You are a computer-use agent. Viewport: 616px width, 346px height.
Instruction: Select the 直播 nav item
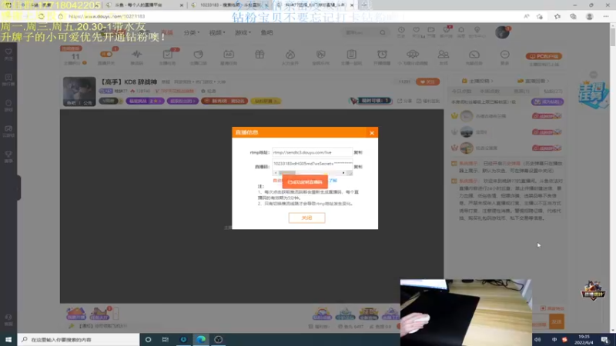167,32
